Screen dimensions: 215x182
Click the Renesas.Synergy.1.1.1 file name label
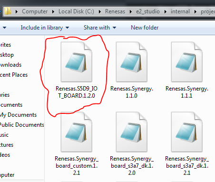[187, 92]
